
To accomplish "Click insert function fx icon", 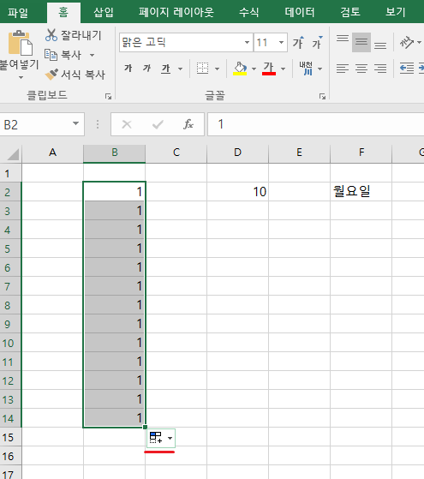I will 188,124.
